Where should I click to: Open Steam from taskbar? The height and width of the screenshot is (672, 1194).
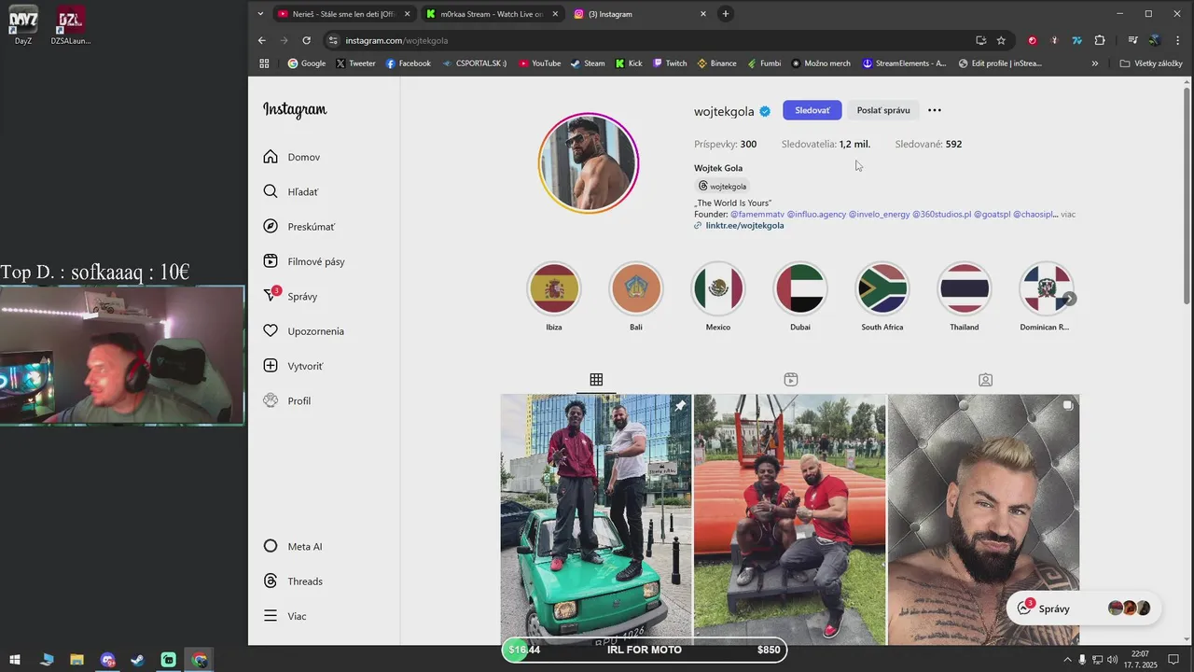coord(137,660)
